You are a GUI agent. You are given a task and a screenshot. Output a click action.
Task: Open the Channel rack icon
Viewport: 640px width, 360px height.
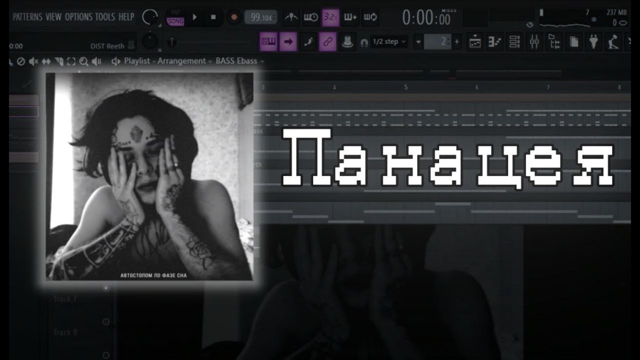pos(514,42)
